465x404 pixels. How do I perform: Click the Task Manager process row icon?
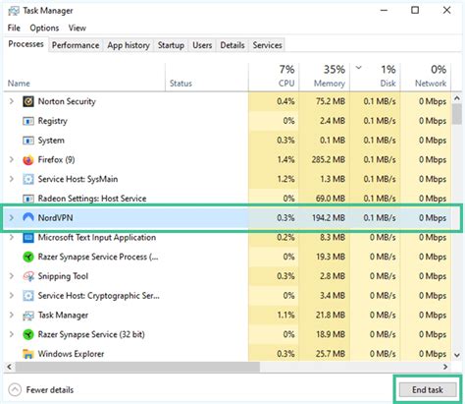(x=28, y=316)
